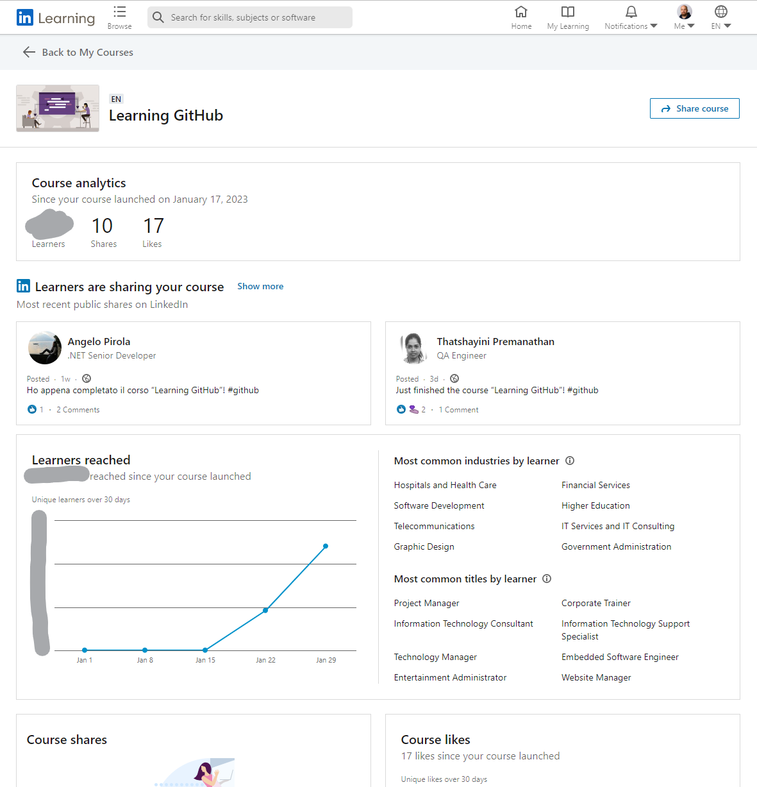Open Angelo Pirola's profile photo
Viewport: 757px width, 787px height.
45,348
